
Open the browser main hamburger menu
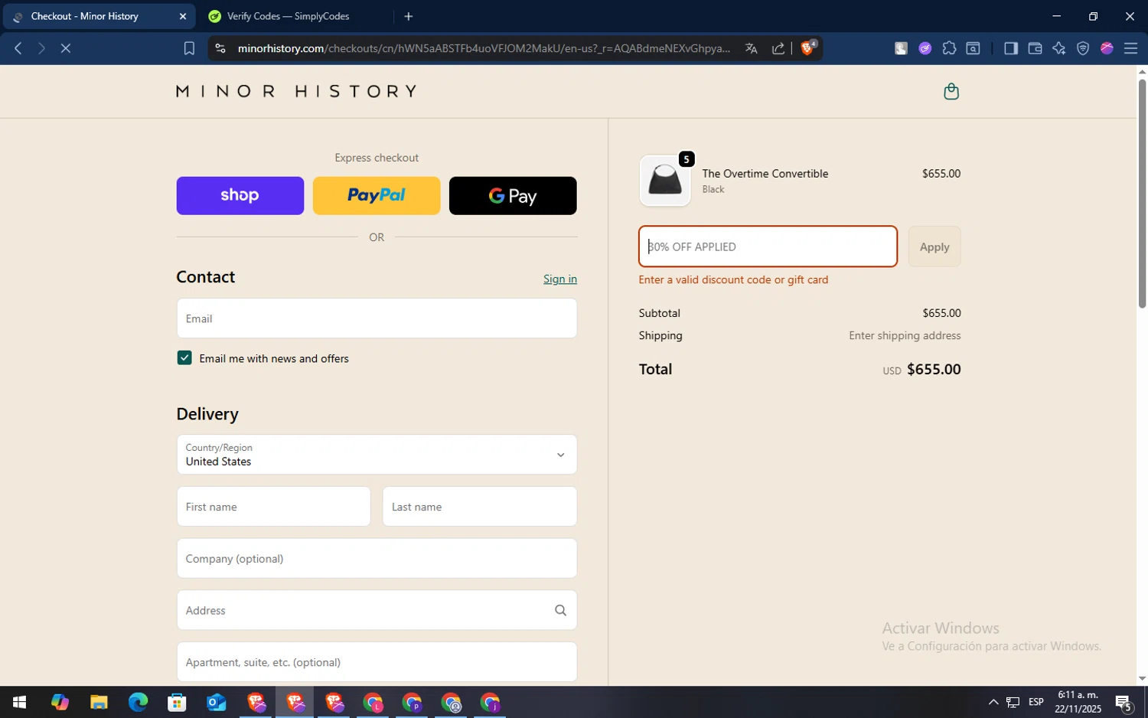point(1130,48)
